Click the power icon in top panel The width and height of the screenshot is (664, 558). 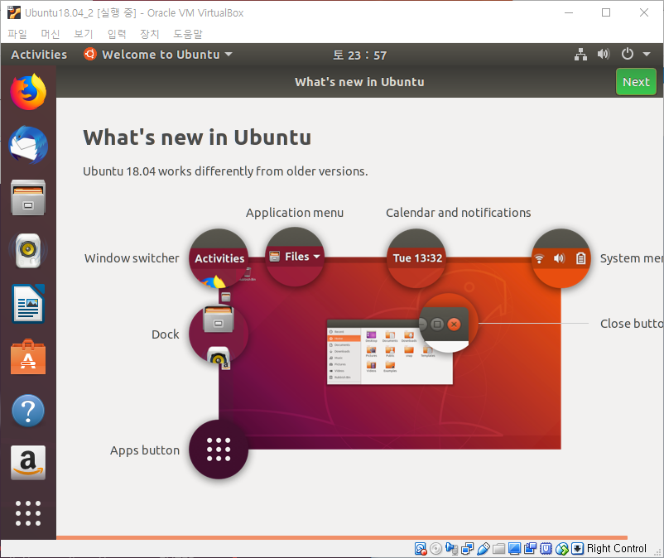pos(628,54)
